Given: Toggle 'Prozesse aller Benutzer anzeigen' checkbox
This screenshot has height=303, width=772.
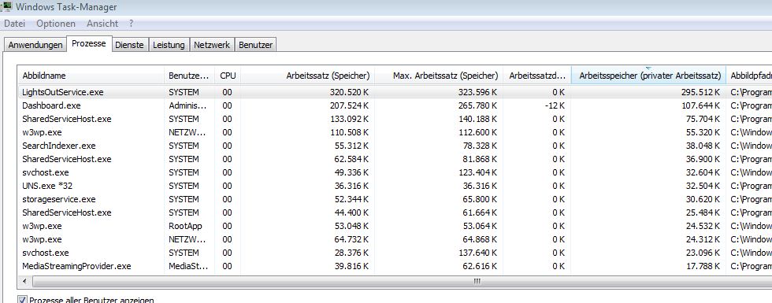Looking at the screenshot, I should click(22, 300).
